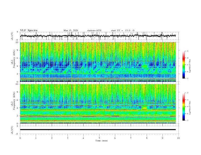Viewport: 201px width, 155px height.
Task: Click the time axis tick label '0'
Action: 20,138
